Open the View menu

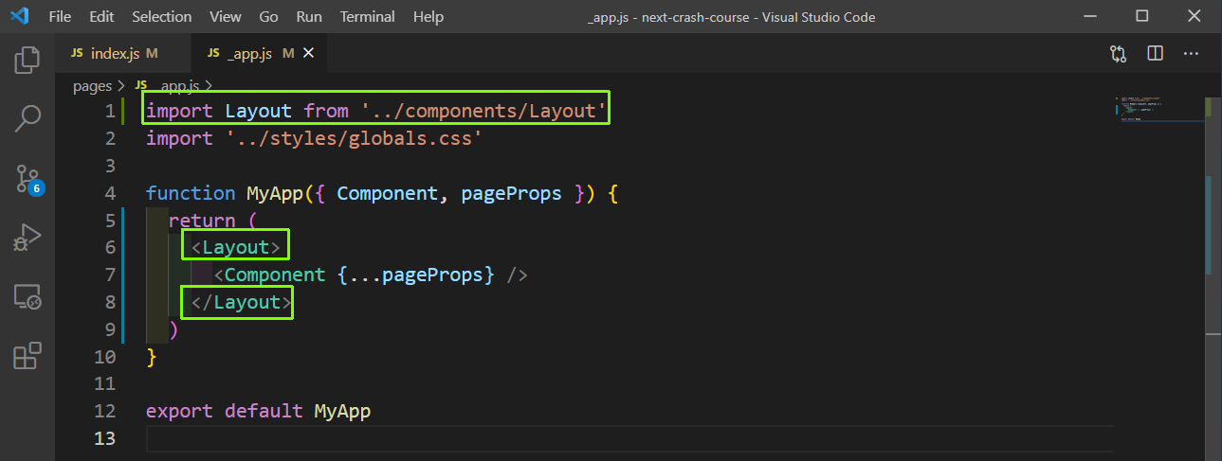coord(225,17)
